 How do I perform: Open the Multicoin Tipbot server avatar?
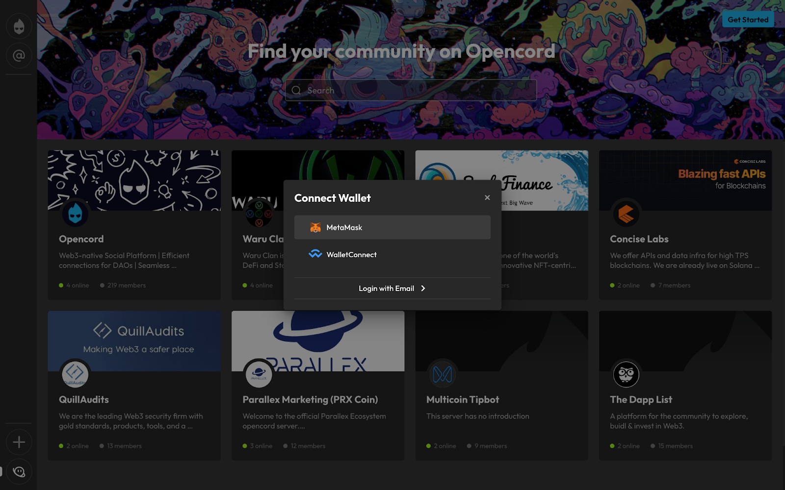click(x=443, y=374)
